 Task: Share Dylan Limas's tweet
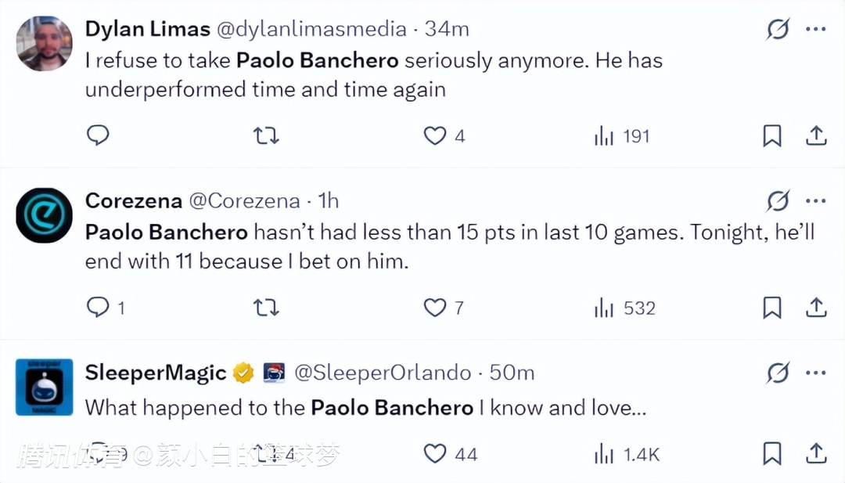[816, 136]
